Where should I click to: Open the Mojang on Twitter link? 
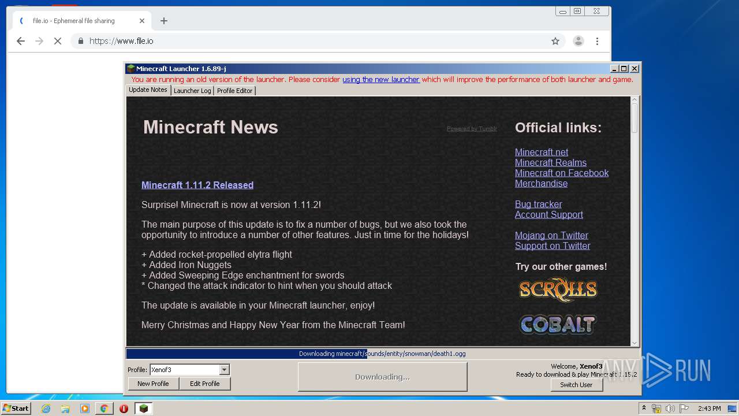(551, 235)
